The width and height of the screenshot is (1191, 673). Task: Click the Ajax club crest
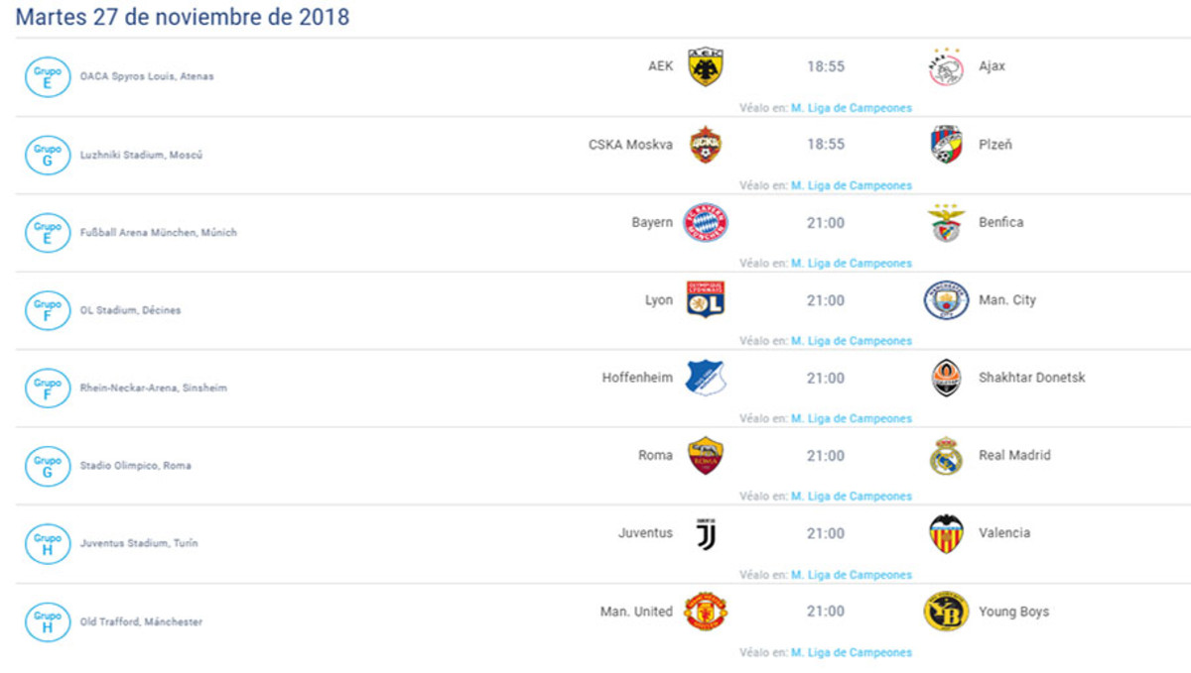(945, 67)
